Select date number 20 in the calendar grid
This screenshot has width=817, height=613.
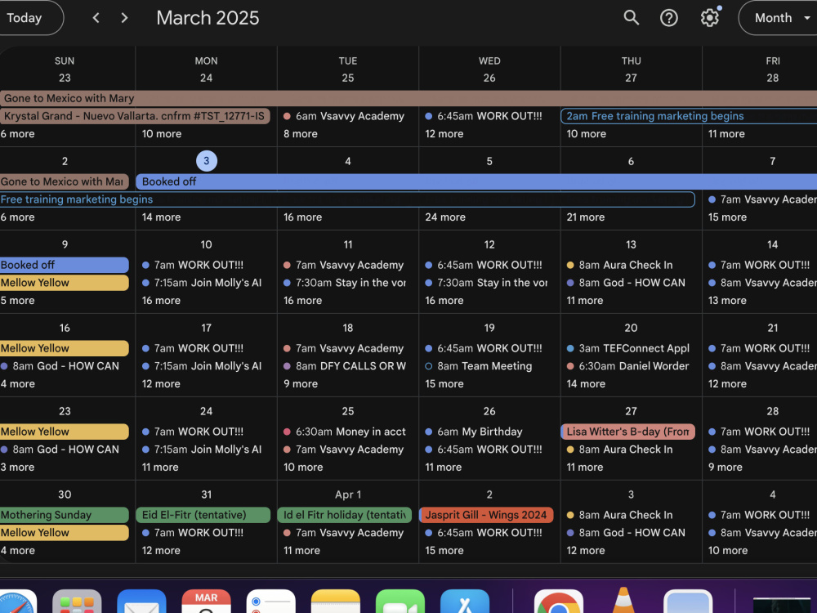point(631,328)
